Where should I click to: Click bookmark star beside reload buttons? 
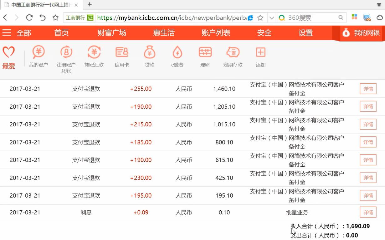pyautogui.click(x=55, y=18)
